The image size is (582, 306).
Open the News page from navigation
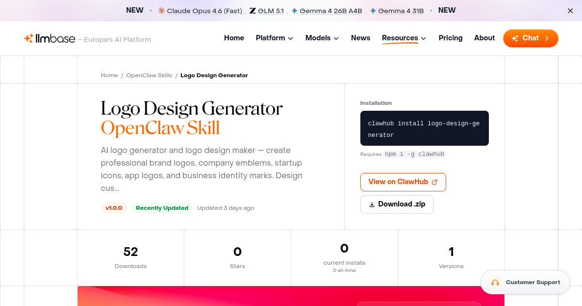click(x=360, y=38)
